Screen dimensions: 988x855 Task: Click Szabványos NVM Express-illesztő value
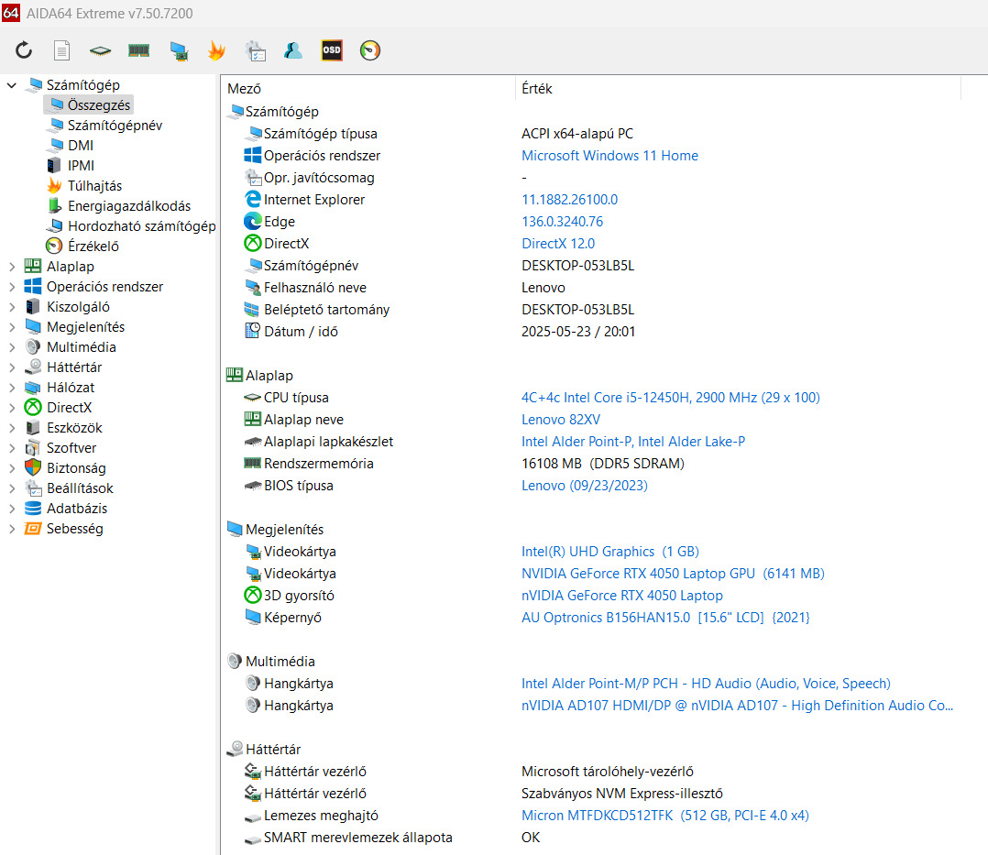[x=622, y=794]
